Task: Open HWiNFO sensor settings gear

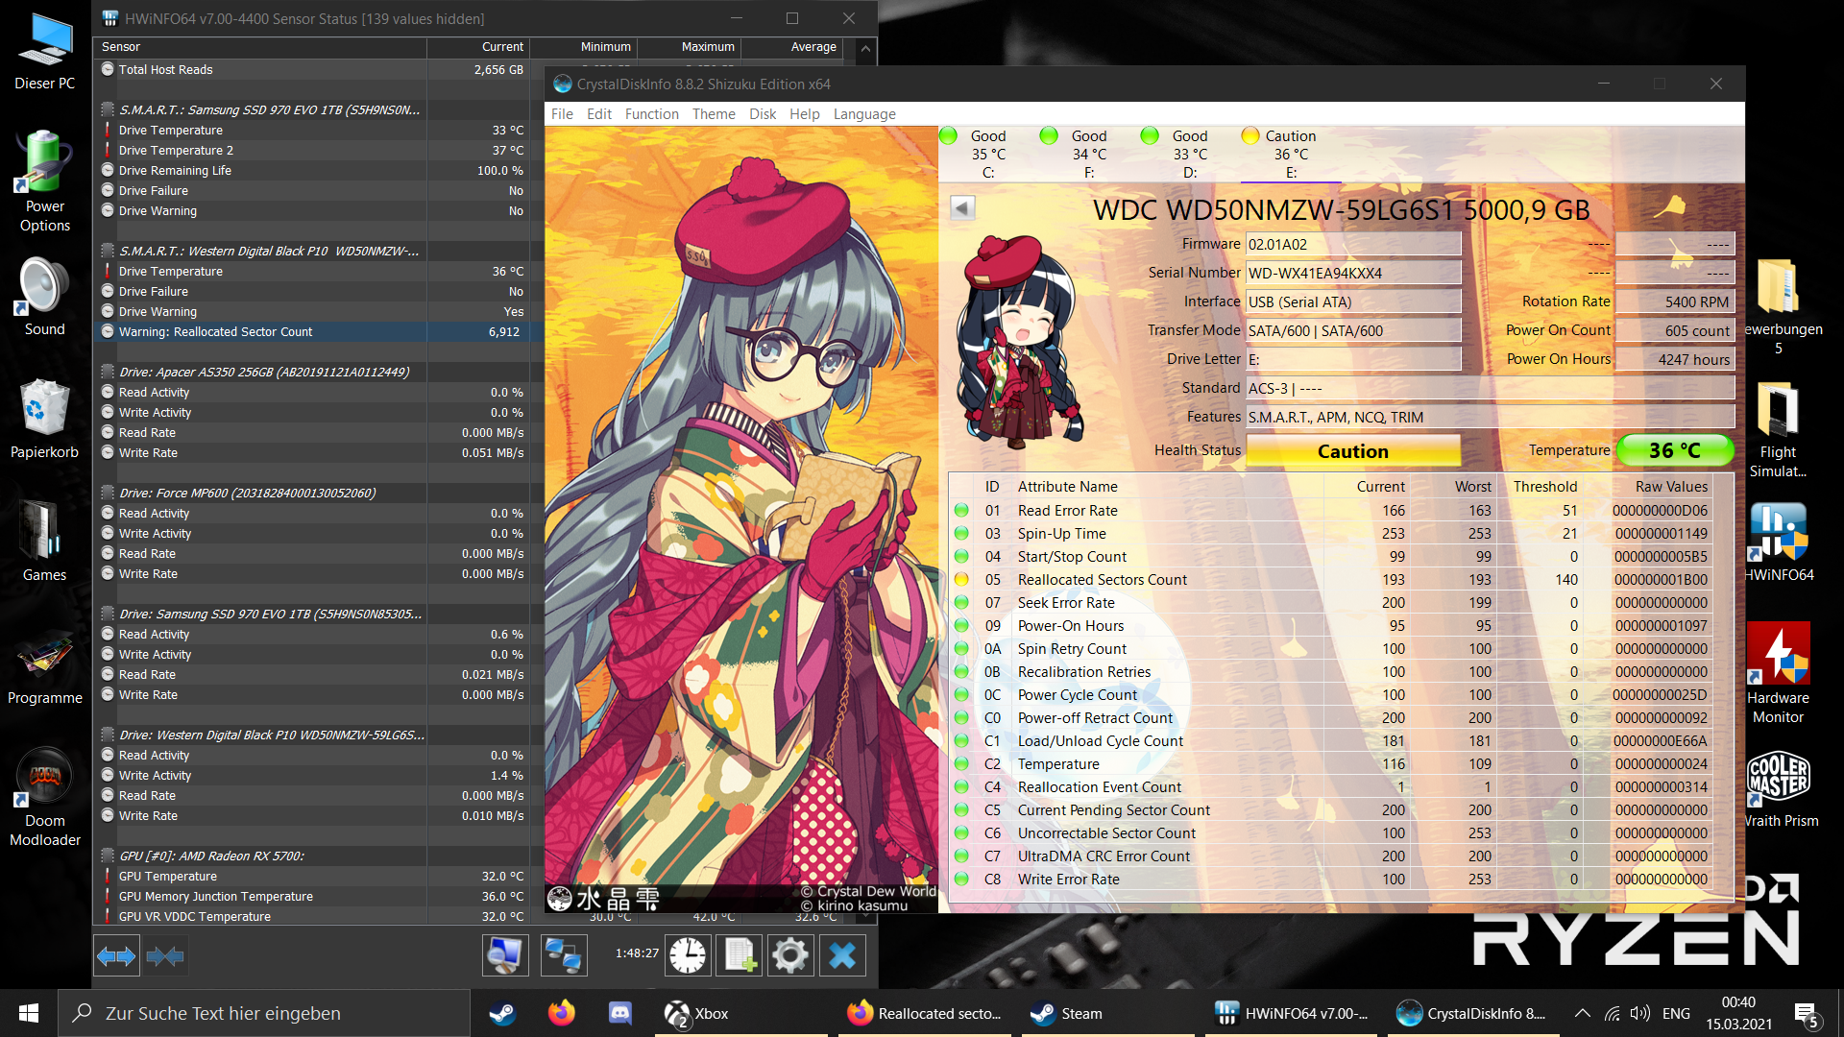Action: tap(790, 955)
